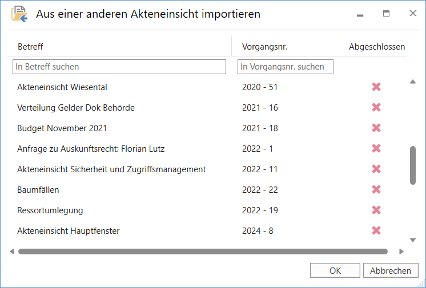The width and height of the screenshot is (426, 288).
Task: Click red X for Anfrage zu Auskunftsrecht row
Action: pyautogui.click(x=376, y=149)
